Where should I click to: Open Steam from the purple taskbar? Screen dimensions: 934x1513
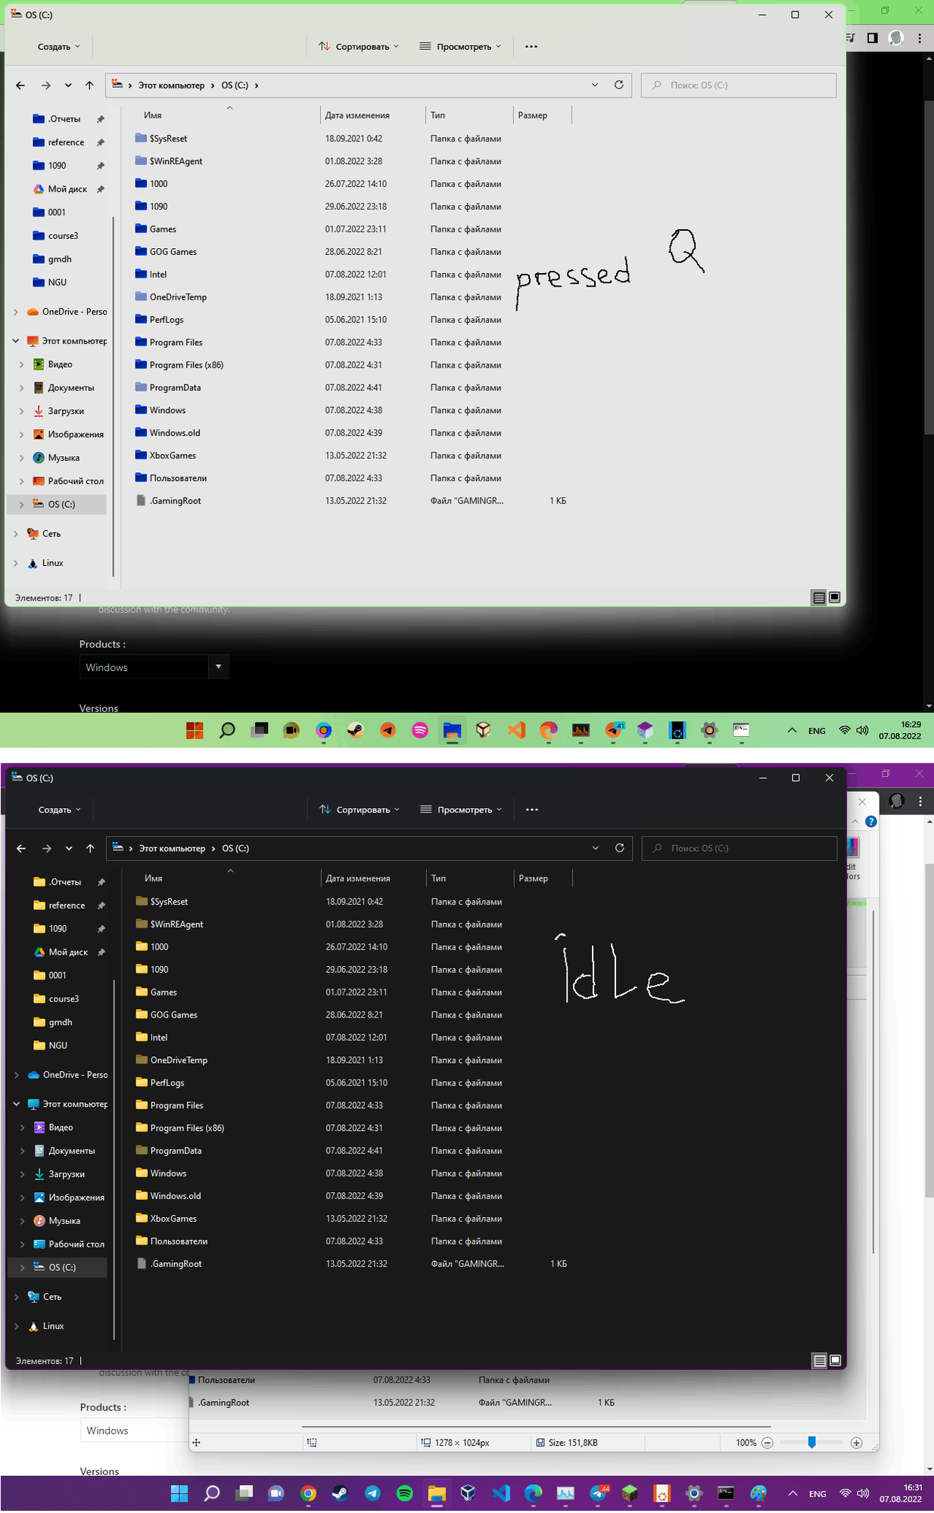point(340,1493)
